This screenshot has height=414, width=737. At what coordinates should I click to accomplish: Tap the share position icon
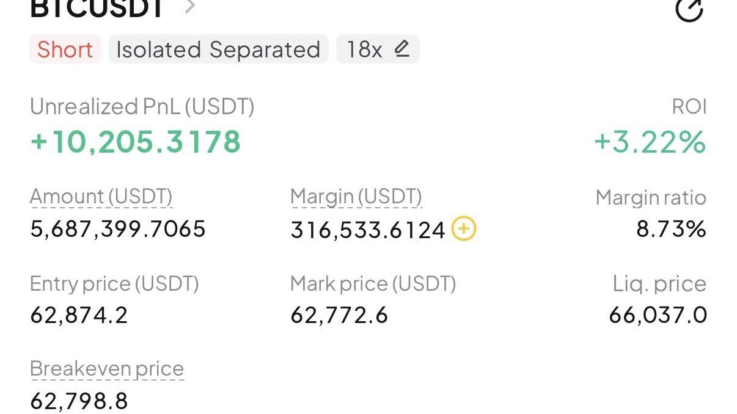pos(689,10)
